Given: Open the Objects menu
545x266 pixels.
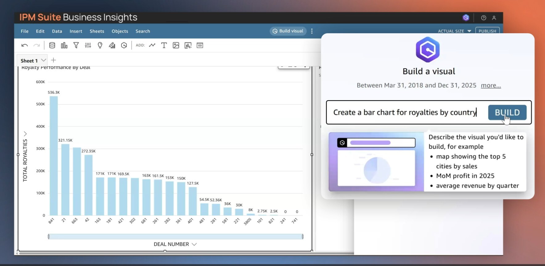Looking at the screenshot, I should click(120, 31).
